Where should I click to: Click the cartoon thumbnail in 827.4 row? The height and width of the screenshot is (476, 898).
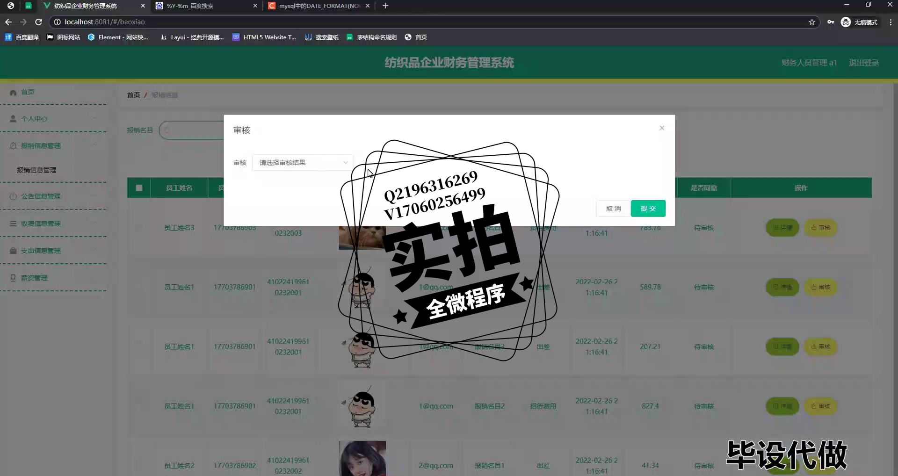(362, 406)
